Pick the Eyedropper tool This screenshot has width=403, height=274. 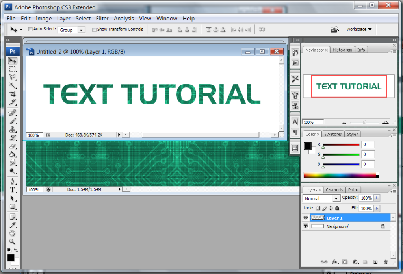13,225
